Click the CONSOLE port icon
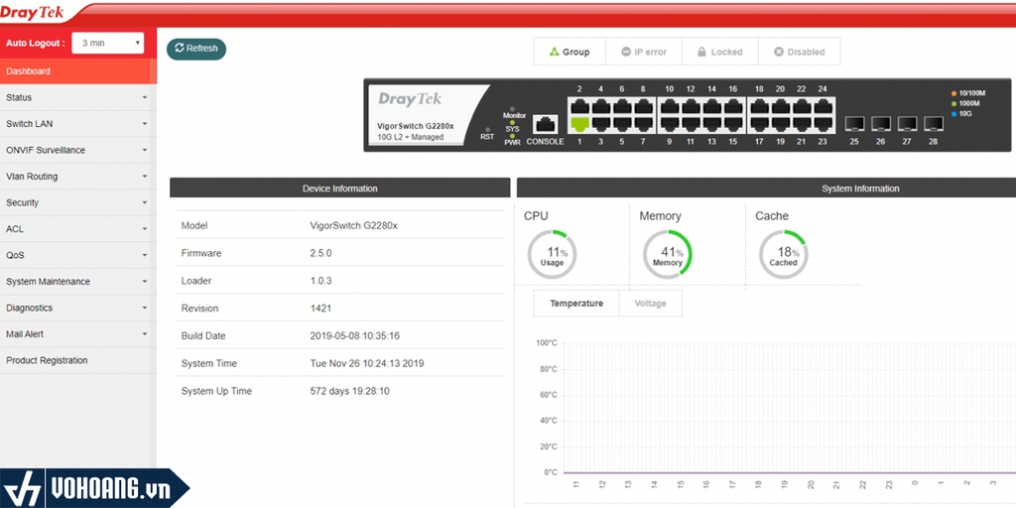The height and width of the screenshot is (508, 1016). point(546,124)
